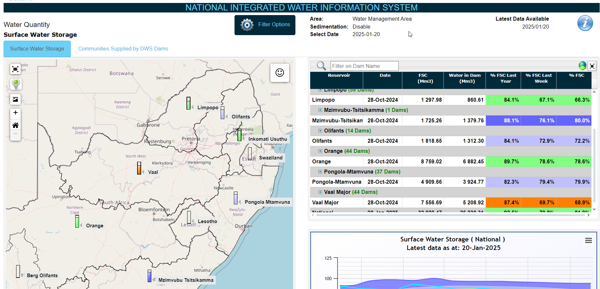Click the Limpopo summary row name
The height and width of the screenshot is (289, 600).
(323, 100)
